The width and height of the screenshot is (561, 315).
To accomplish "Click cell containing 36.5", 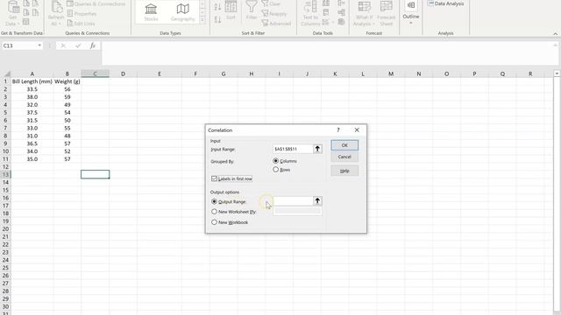I will pyautogui.click(x=32, y=143).
